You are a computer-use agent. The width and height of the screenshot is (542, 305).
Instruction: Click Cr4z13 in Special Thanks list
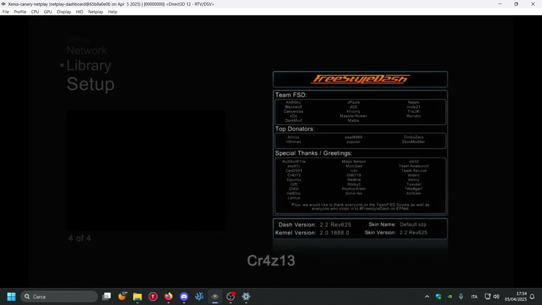294,175
